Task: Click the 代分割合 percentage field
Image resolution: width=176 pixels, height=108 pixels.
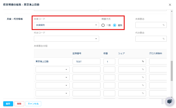Action: point(151,39)
